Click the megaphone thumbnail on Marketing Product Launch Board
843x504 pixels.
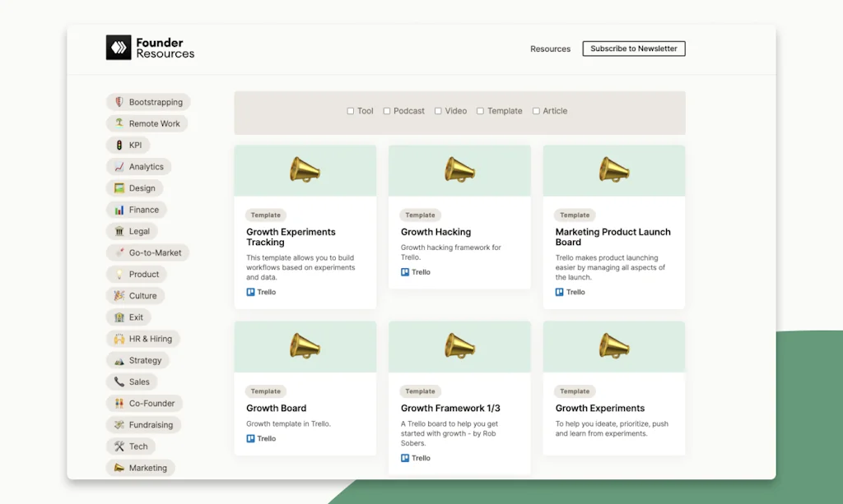tap(613, 169)
